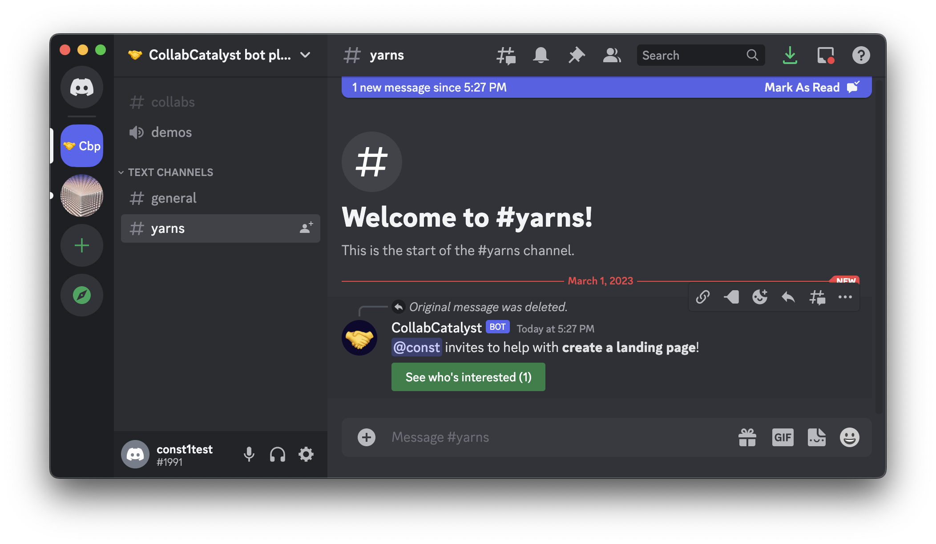Open Help question mark icon
Viewport: 936px width, 544px height.
click(x=861, y=55)
